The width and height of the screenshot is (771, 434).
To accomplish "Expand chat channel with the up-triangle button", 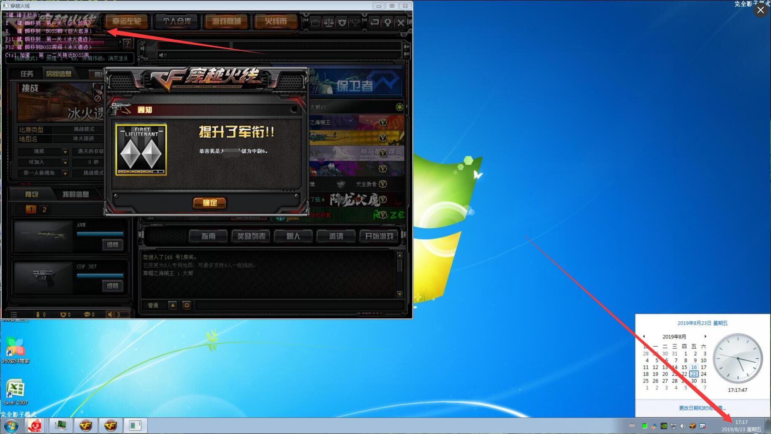I will (x=173, y=305).
